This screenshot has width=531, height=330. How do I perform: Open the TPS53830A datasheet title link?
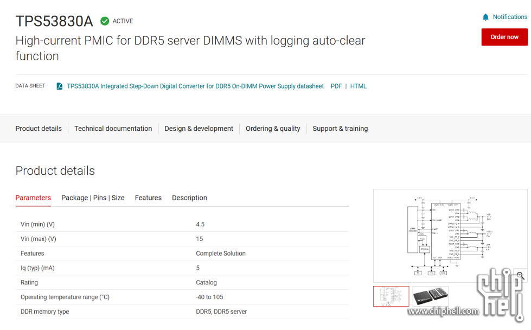pos(195,86)
